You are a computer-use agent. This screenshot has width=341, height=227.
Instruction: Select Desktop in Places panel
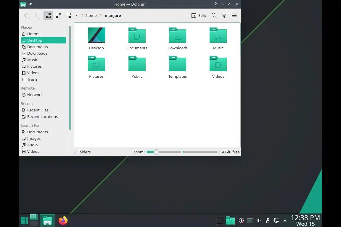pos(43,40)
